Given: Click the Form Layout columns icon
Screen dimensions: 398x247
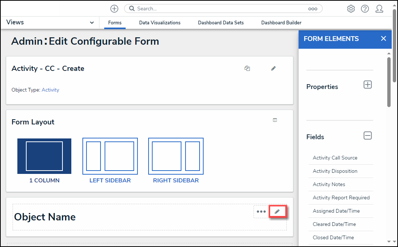Looking at the screenshot, I should point(275,120).
